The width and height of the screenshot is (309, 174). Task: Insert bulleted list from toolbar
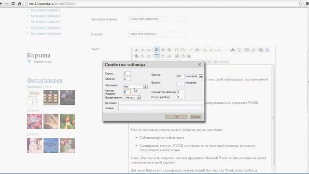[x=183, y=50]
